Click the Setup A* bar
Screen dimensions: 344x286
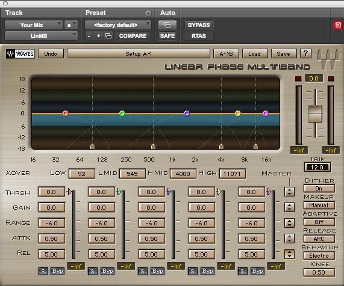tap(138, 53)
